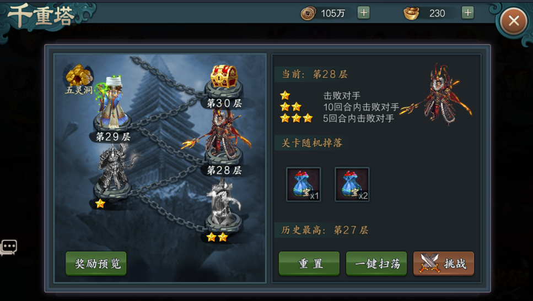Tap the second treasure bag drop x2
Image resolution: width=533 pixels, height=301 pixels.
pos(352,184)
